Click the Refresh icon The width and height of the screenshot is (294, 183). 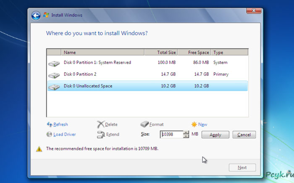pos(50,125)
